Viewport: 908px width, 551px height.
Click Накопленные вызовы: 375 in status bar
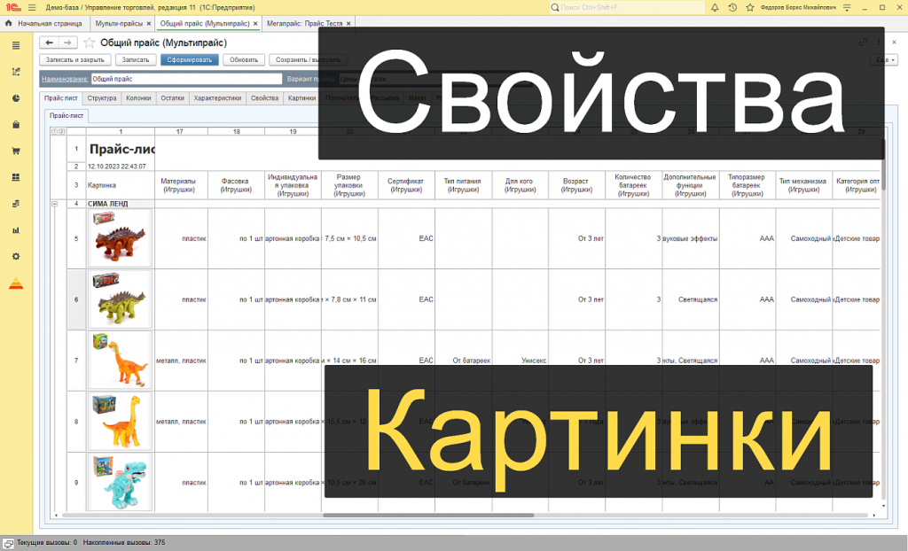point(124,543)
